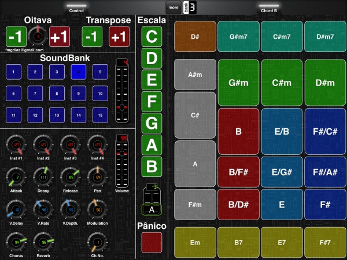Click the Decay knob
Viewport: 347px width, 260px height.
coord(43,177)
